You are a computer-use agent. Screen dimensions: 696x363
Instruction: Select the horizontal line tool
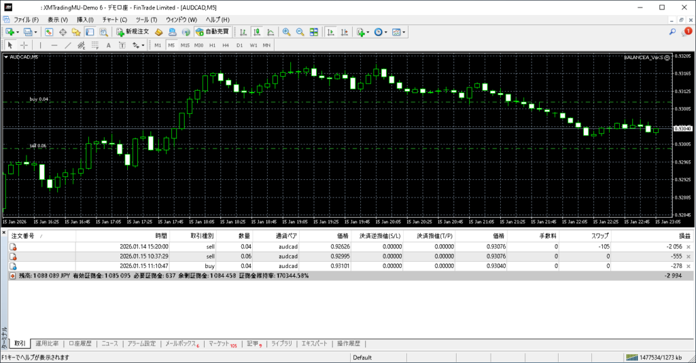coord(54,45)
